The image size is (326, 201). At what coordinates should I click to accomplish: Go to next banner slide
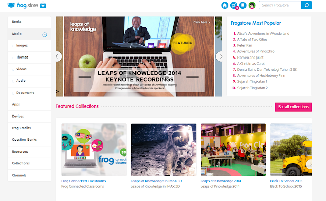click(x=220, y=56)
